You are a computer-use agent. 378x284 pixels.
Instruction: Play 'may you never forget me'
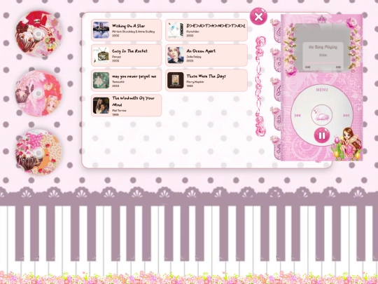(126, 81)
